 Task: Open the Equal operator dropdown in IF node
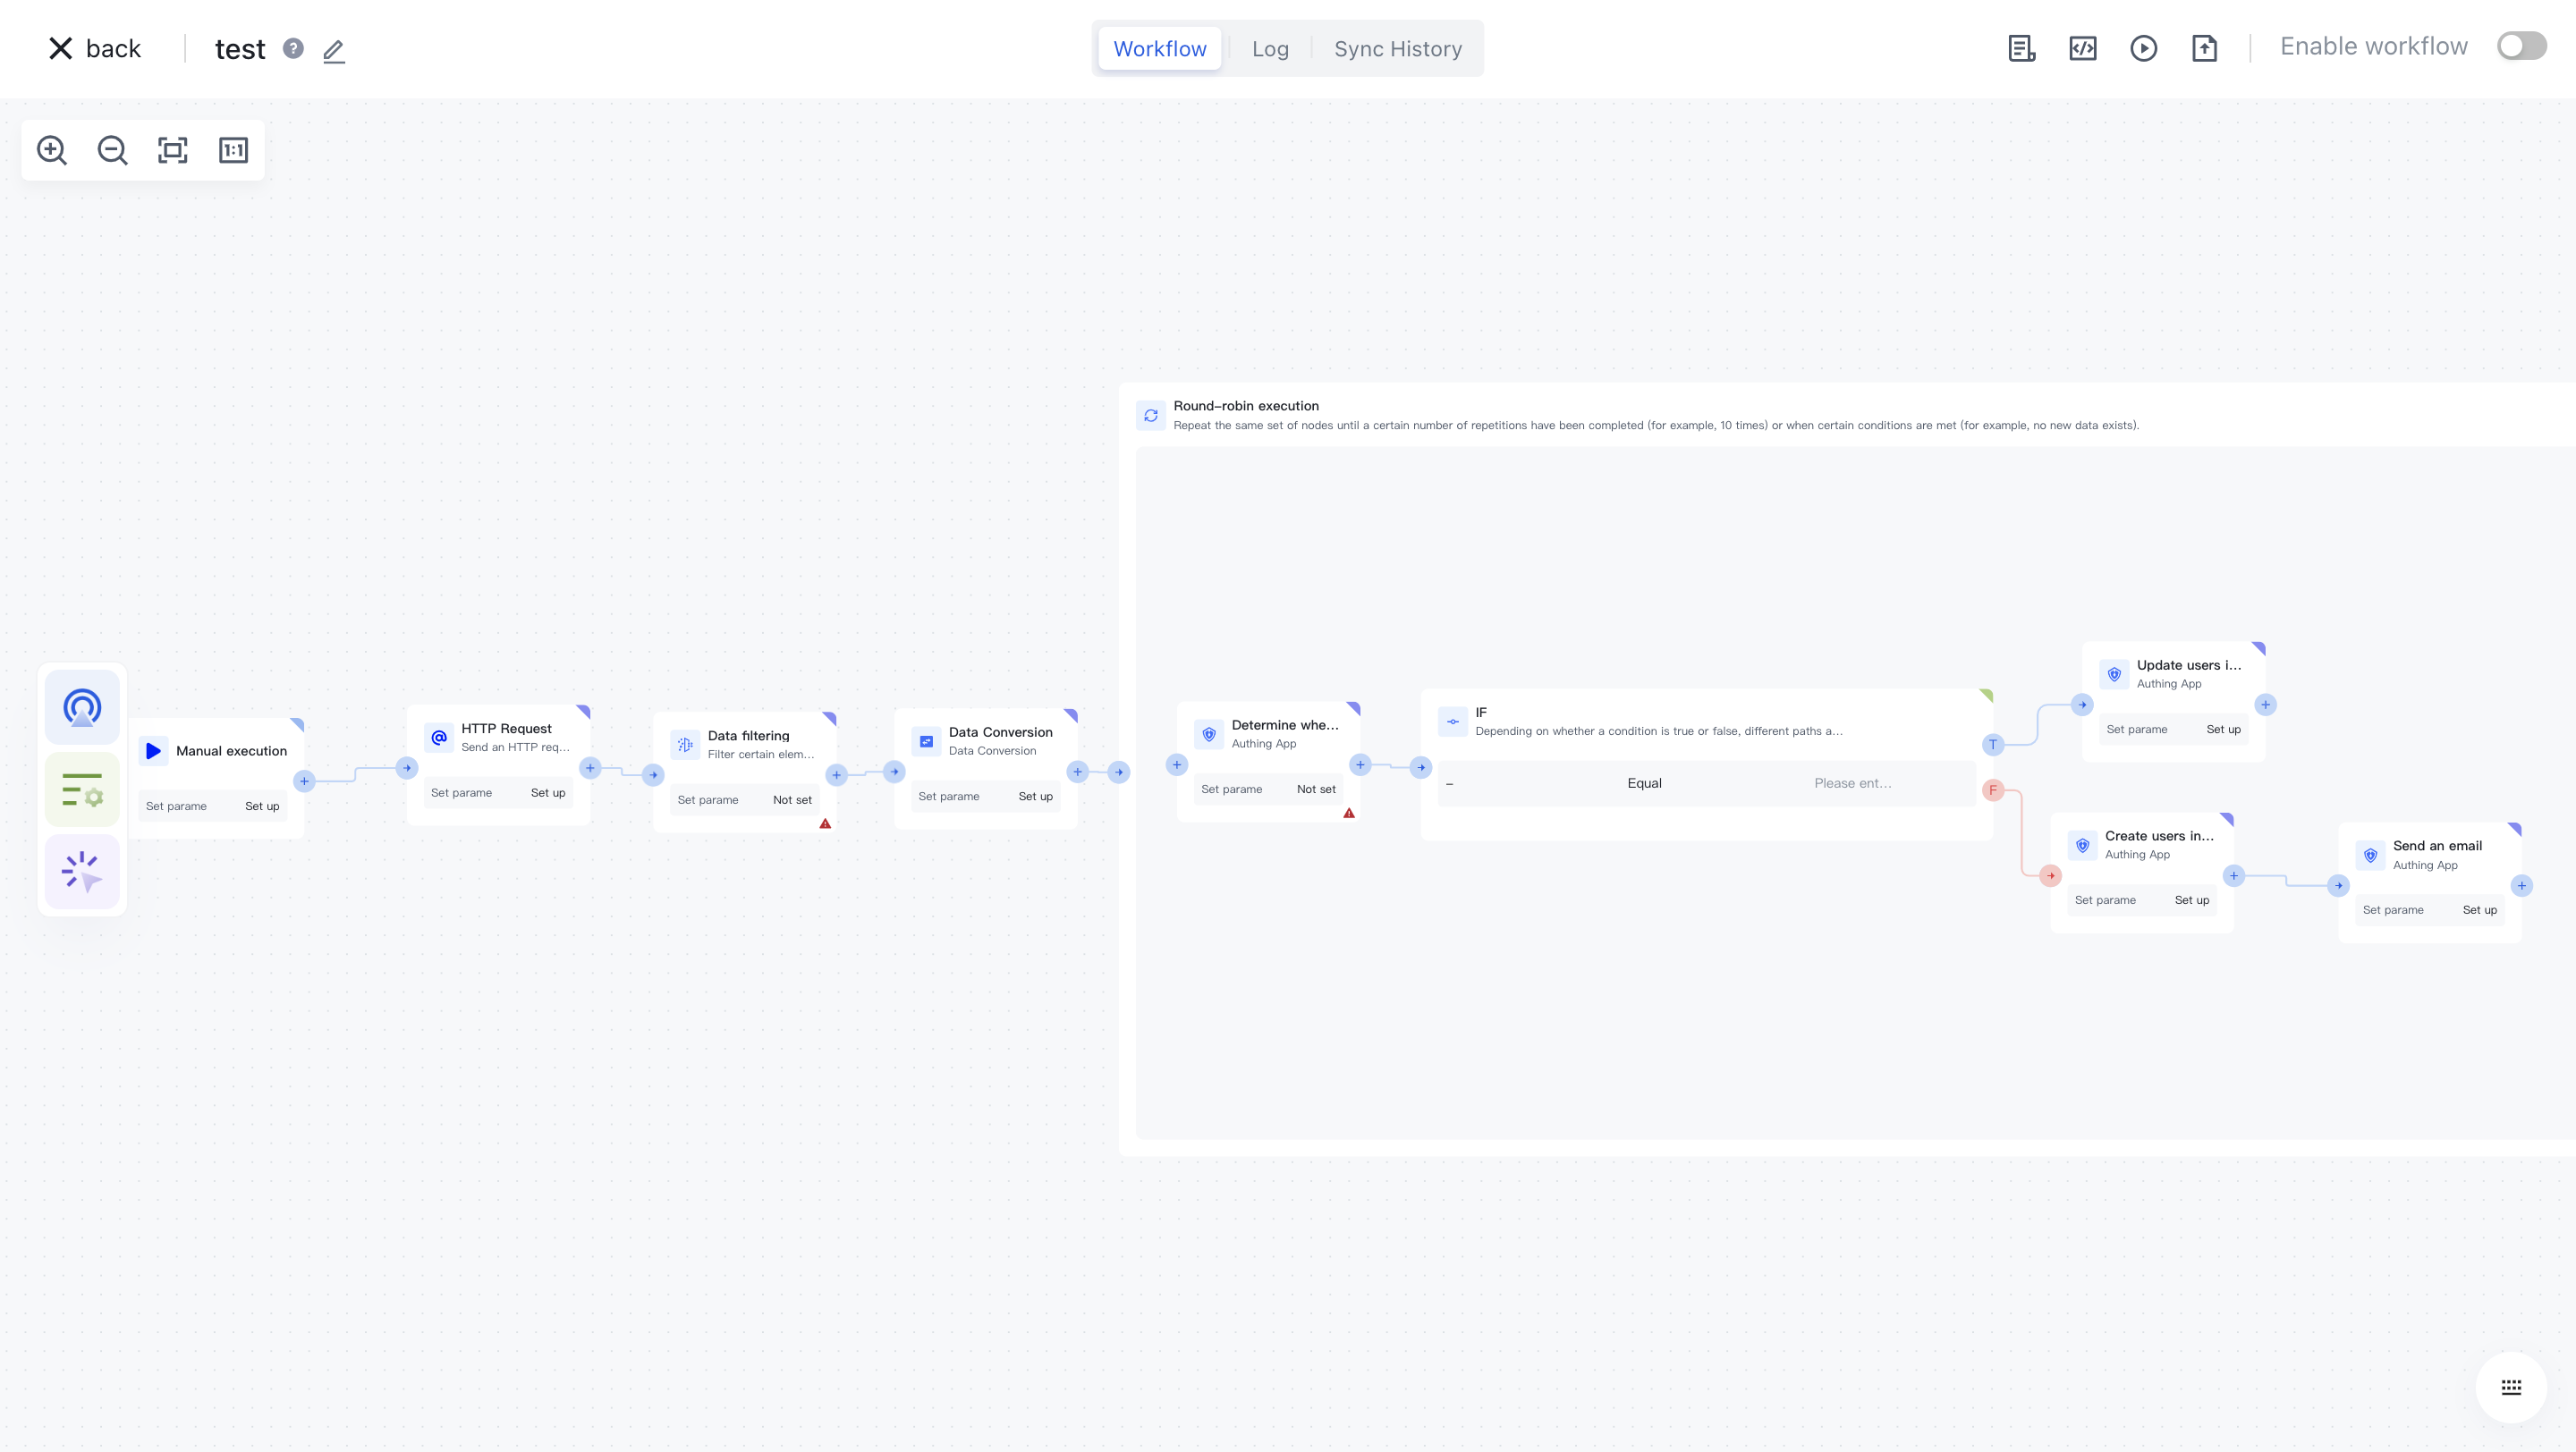1644,782
